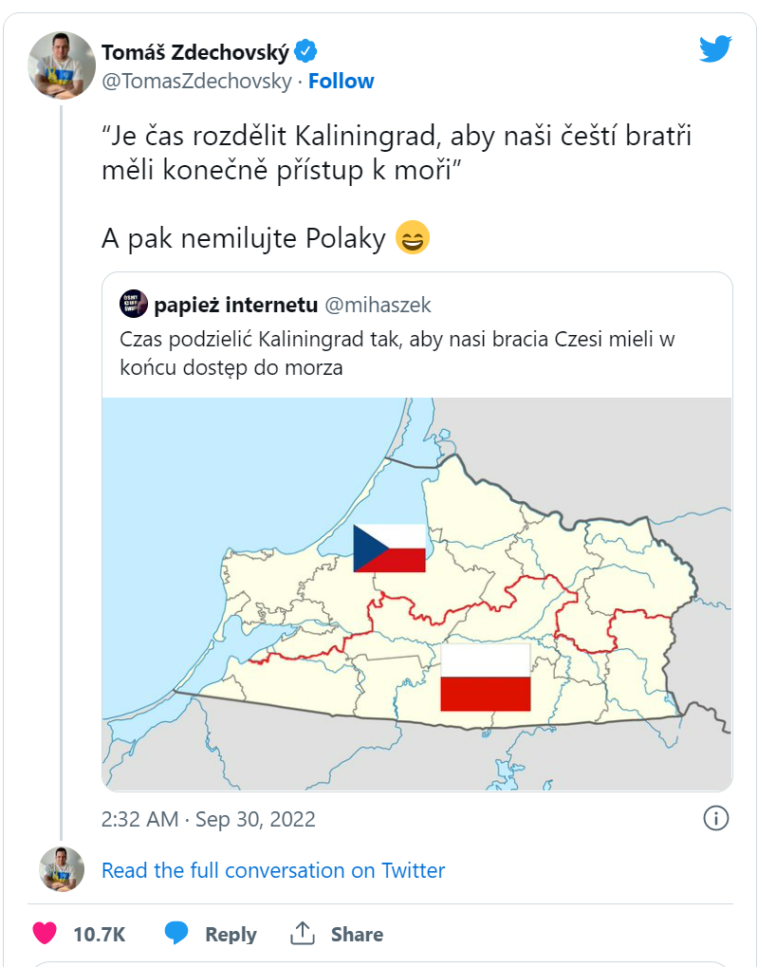Viewport: 776px width, 967px height.
Task: Click Tomáš Zdechovský's profile picture
Action: click(x=63, y=65)
